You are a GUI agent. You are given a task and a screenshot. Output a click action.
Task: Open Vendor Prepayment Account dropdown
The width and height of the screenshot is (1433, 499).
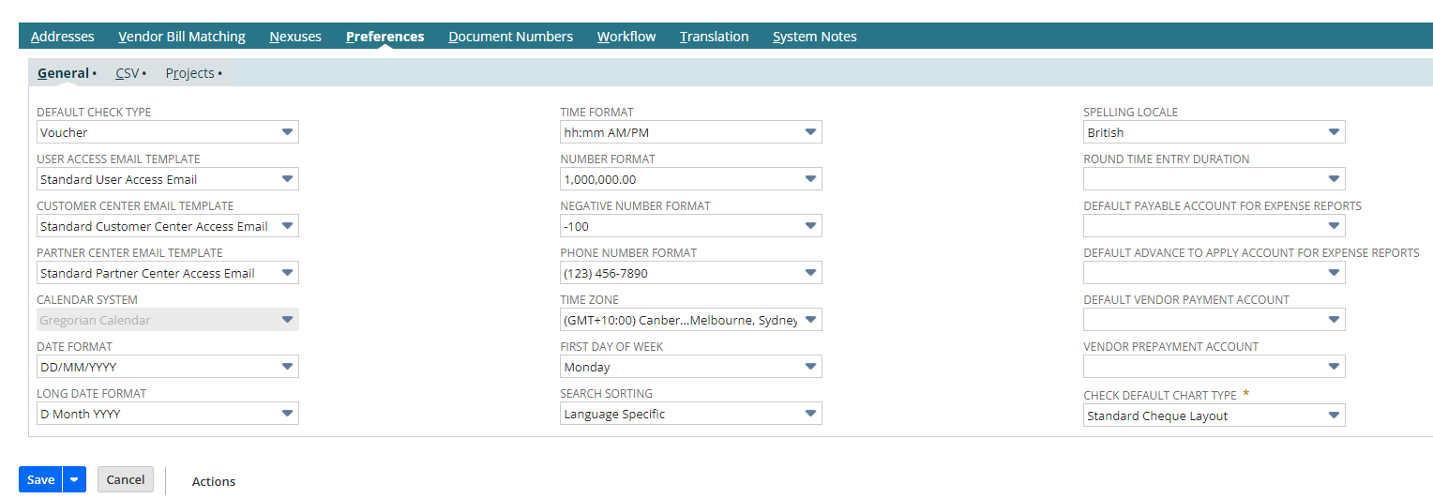[x=1214, y=367]
